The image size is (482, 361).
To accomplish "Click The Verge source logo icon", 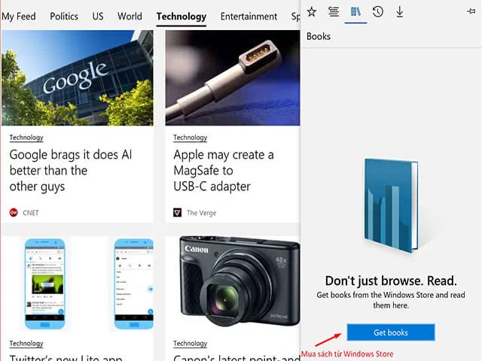I will coord(178,212).
